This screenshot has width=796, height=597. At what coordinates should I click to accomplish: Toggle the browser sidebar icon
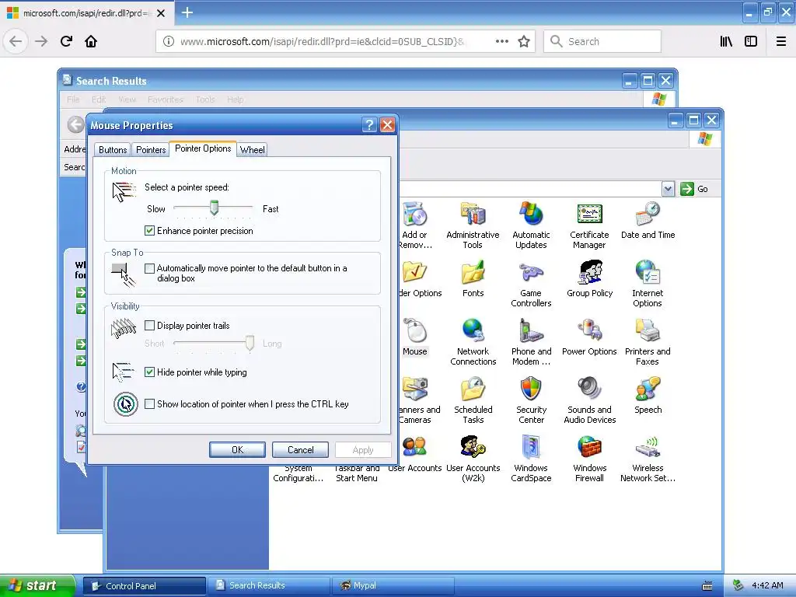[x=751, y=41]
